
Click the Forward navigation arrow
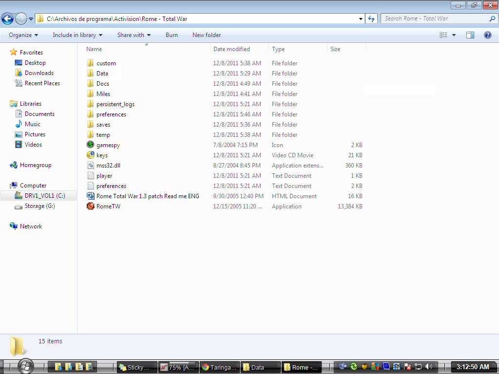click(x=21, y=19)
